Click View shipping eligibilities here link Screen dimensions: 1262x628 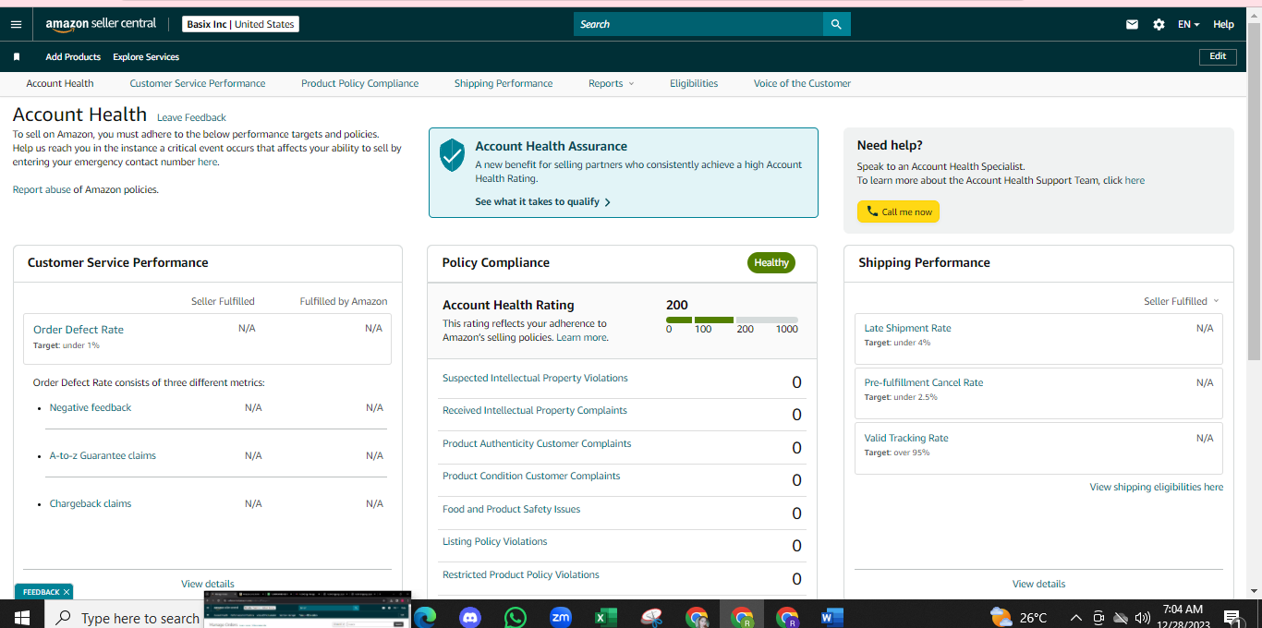tap(1156, 487)
